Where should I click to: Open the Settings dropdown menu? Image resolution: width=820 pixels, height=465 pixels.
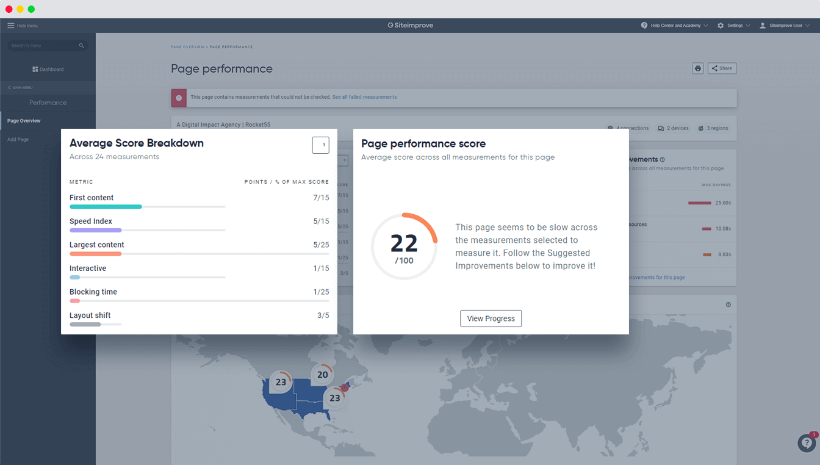pyautogui.click(x=733, y=26)
